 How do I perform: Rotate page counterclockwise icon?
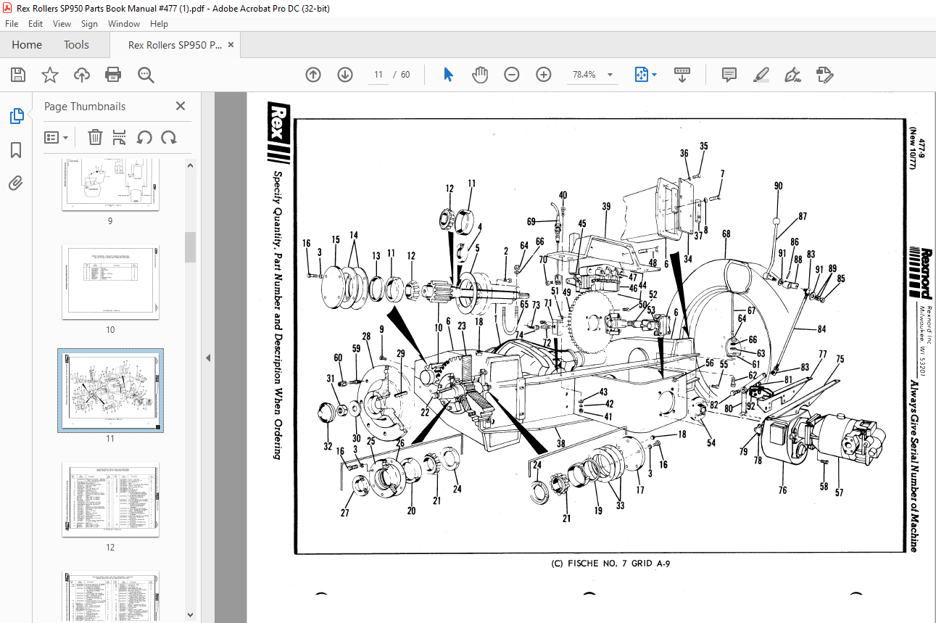pos(144,137)
